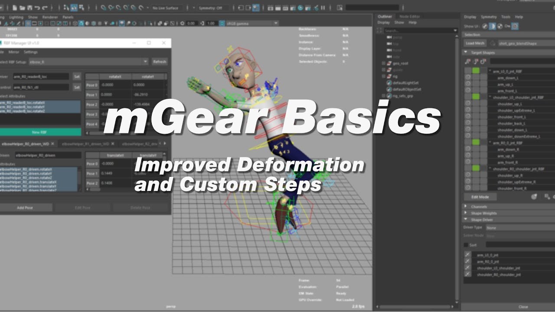Toggle circle button beside arm_up_R
The width and height of the screenshot is (555, 312).
pyautogui.click(x=468, y=156)
